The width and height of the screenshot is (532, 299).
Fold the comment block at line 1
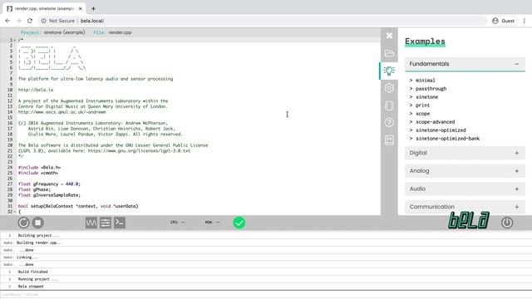[15, 40]
